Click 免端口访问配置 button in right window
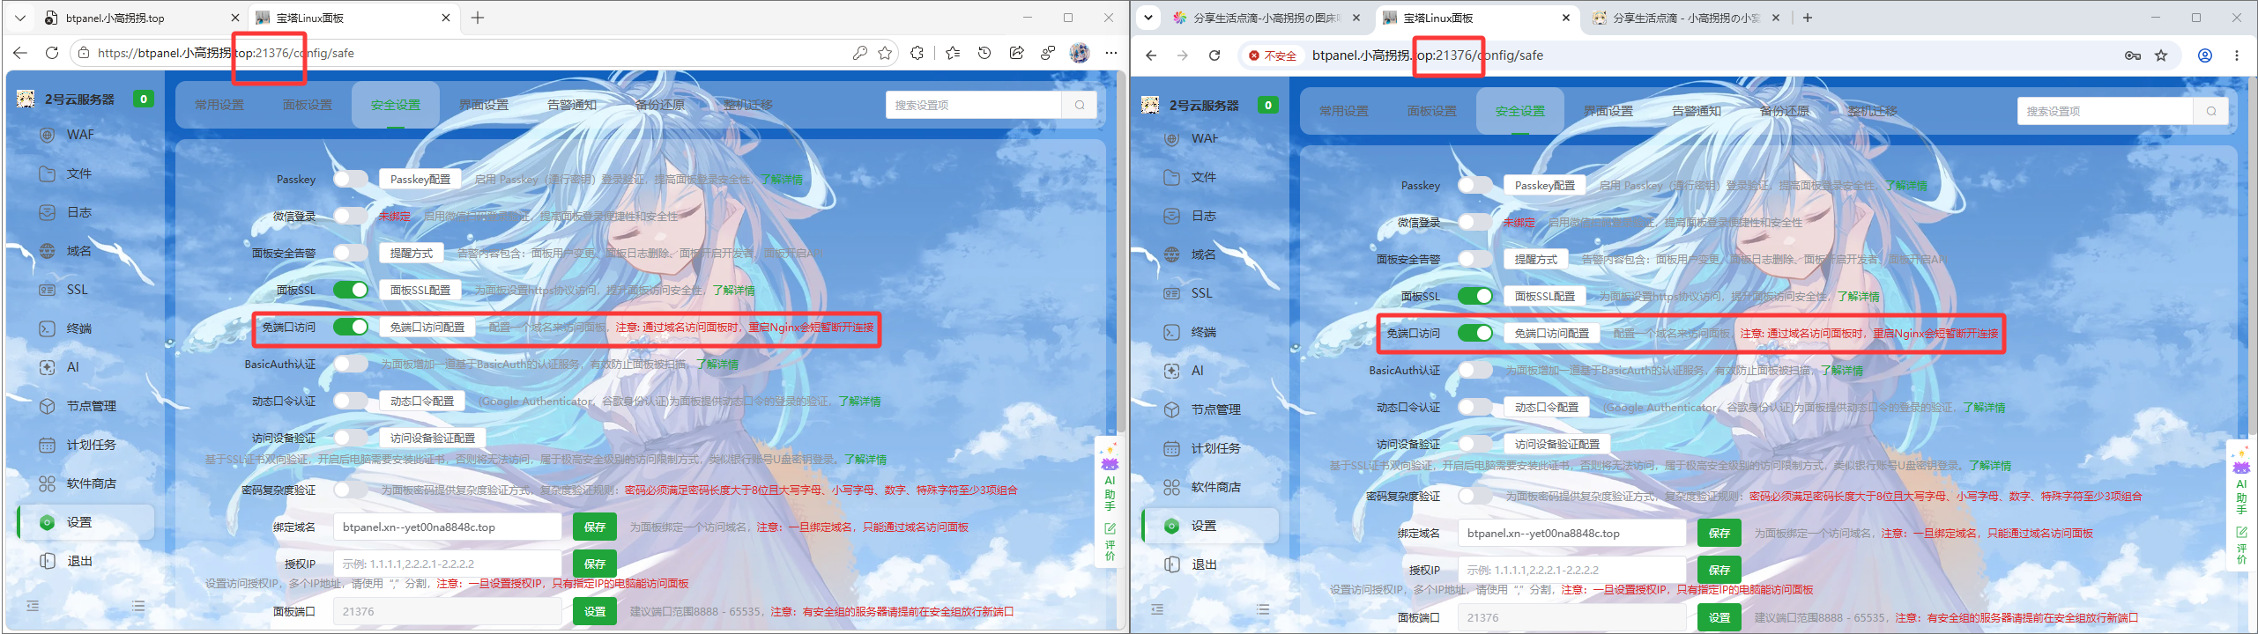Image resolution: width=2258 pixels, height=634 pixels. point(1552,333)
